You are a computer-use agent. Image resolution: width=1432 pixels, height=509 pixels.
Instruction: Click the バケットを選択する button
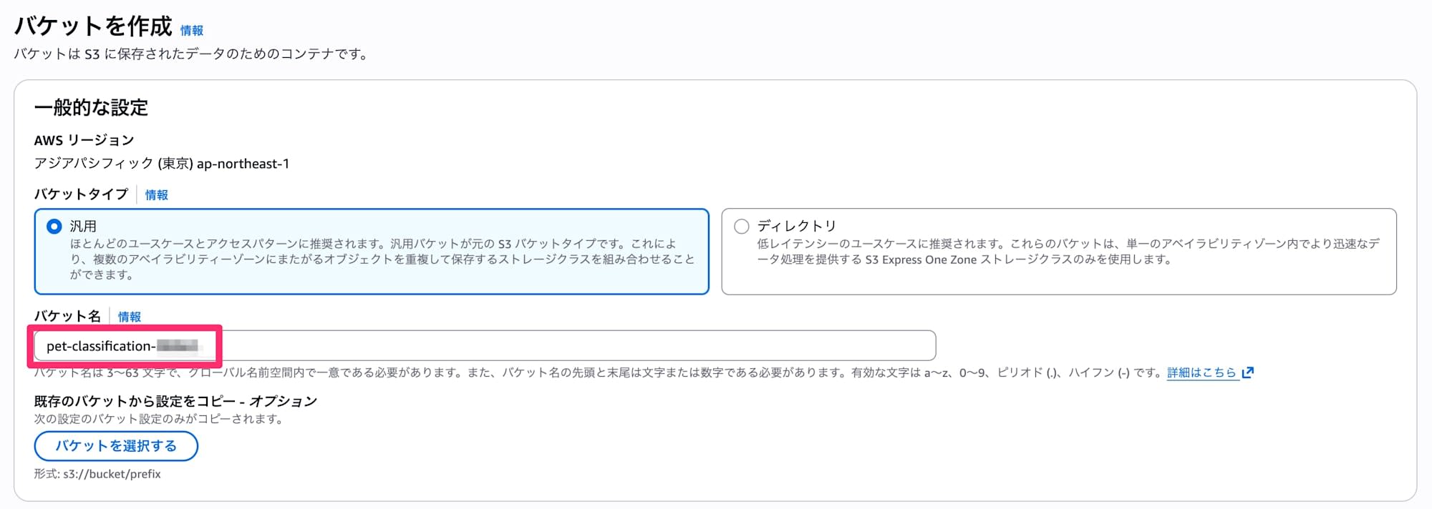[x=116, y=446]
